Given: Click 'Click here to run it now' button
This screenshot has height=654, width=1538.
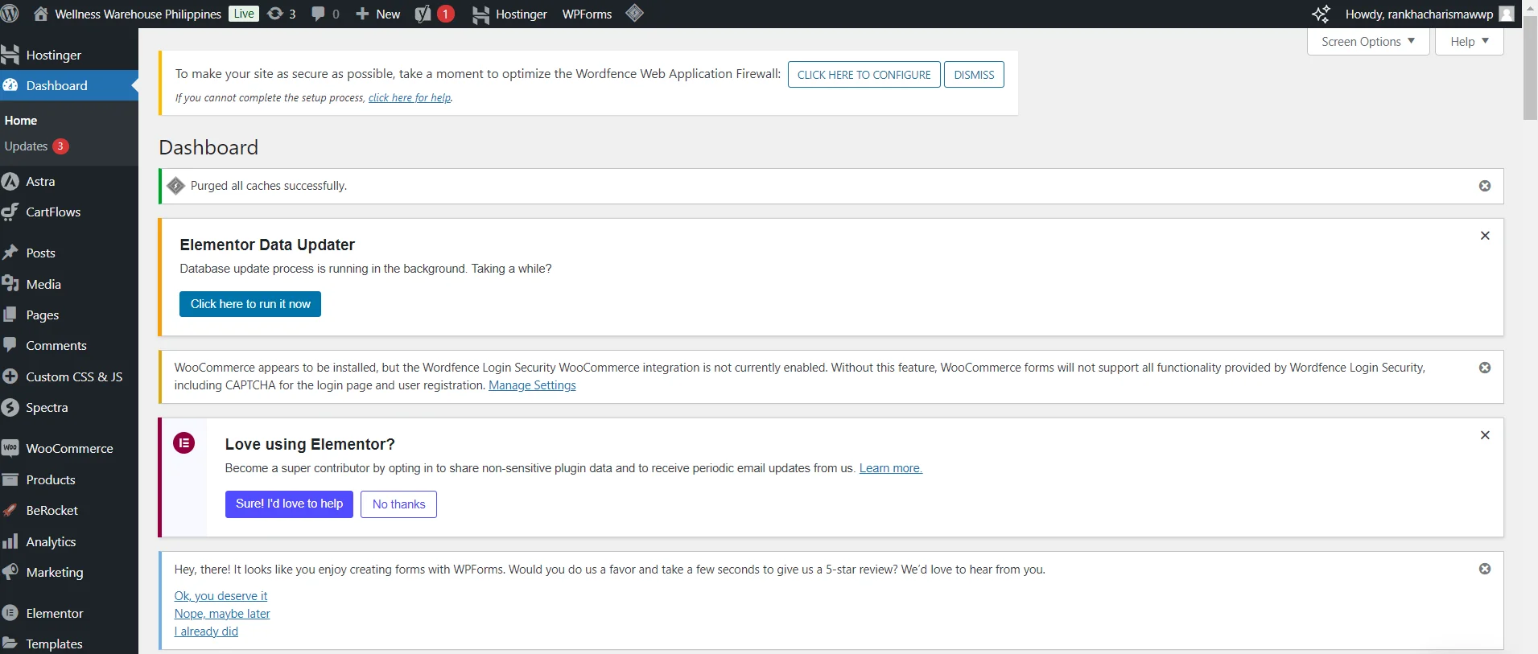Looking at the screenshot, I should 250,304.
